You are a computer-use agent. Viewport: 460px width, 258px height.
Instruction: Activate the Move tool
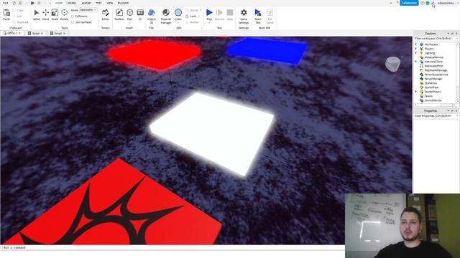46,13
